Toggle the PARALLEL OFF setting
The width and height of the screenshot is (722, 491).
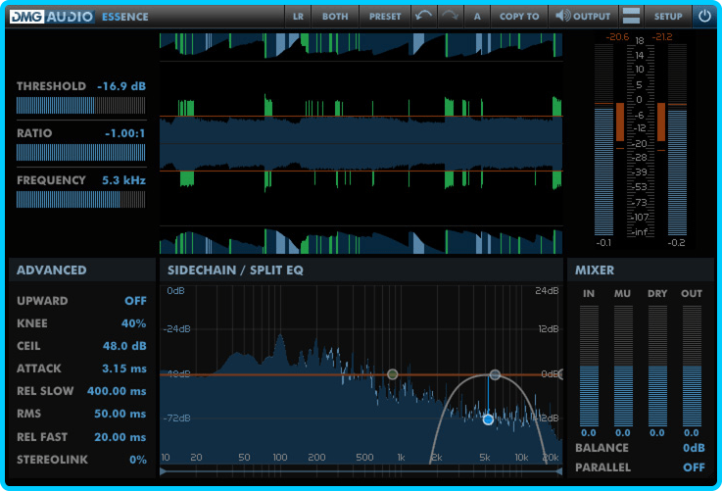(694, 467)
